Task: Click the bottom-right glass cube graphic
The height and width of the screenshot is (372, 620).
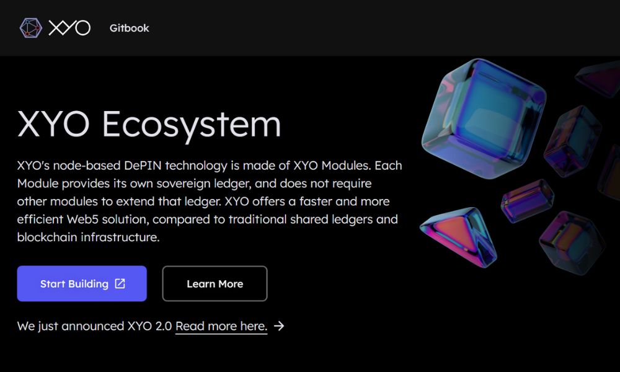Action: point(570,242)
